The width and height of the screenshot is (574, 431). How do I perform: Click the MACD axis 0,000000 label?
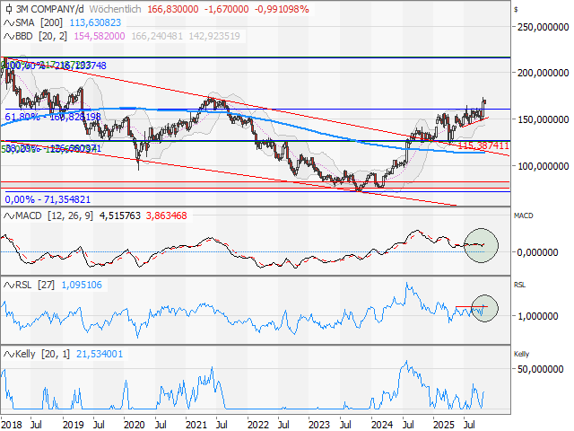[537, 252]
